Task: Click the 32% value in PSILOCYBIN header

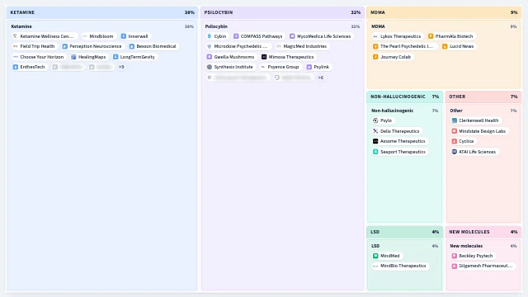Action: (356, 12)
